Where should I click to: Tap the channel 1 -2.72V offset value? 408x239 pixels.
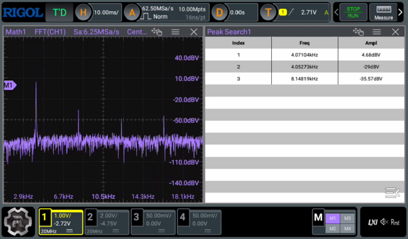click(62, 223)
